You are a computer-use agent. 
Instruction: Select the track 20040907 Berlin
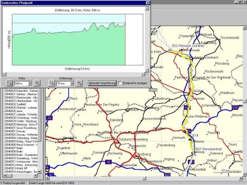coord(13,148)
